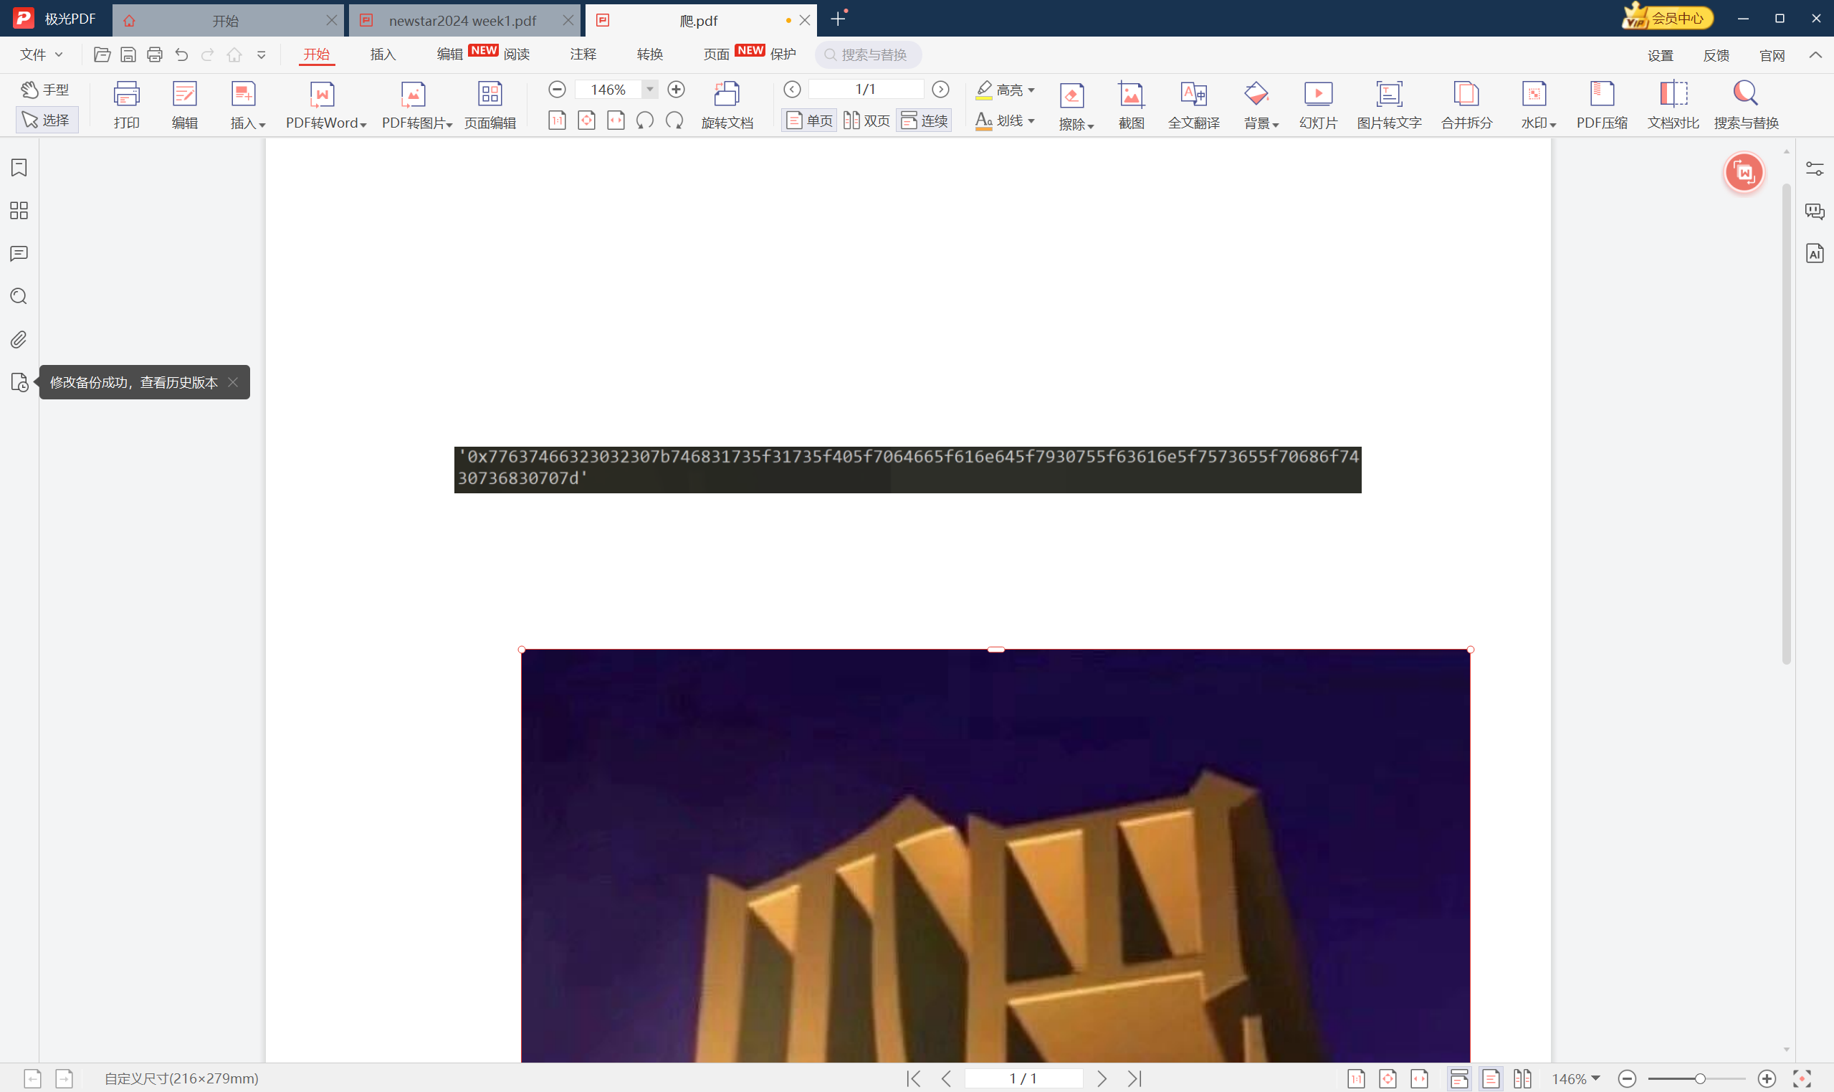Switch to Read (阅读) ribbon tab
This screenshot has width=1834, height=1092.
516,54
